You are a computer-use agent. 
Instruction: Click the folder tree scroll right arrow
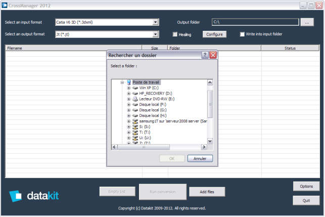(204, 147)
